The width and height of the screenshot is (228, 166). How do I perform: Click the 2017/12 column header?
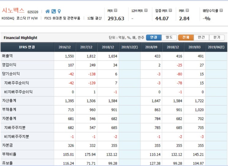click(x=86, y=47)
